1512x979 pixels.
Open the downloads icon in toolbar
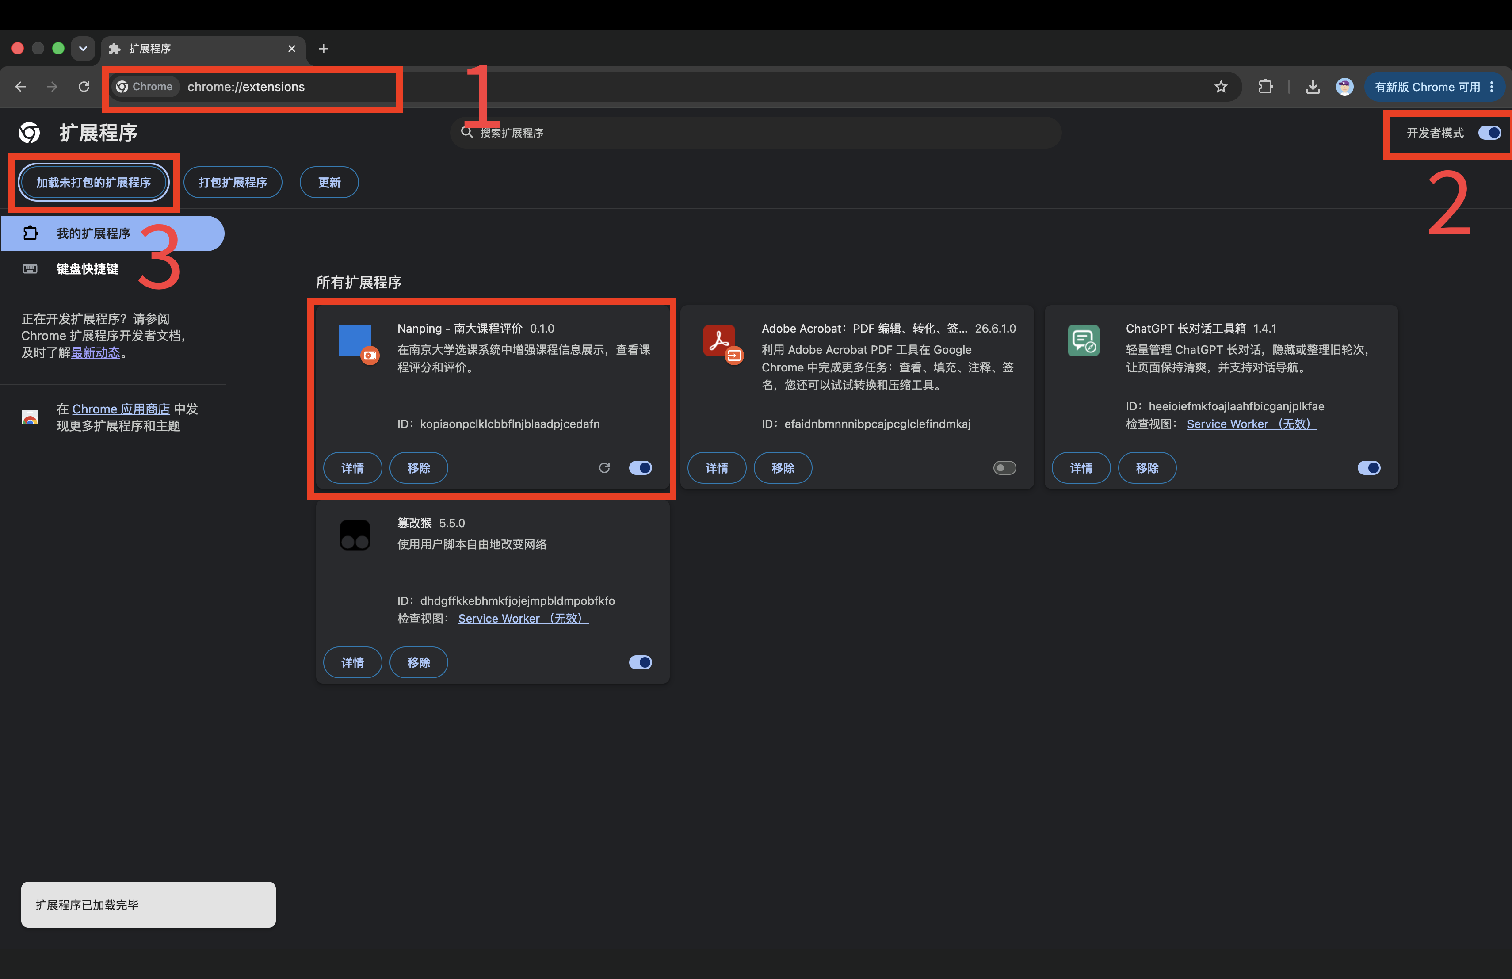tap(1313, 86)
